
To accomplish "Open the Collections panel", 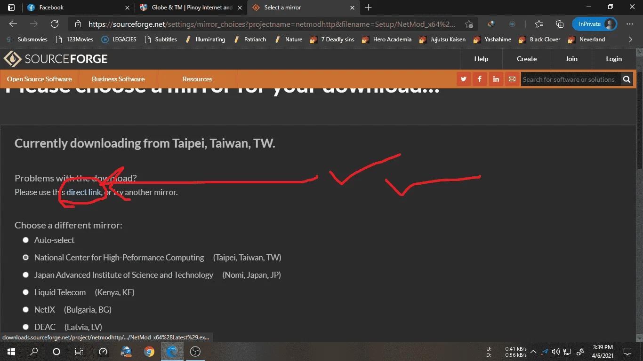I will (560, 24).
